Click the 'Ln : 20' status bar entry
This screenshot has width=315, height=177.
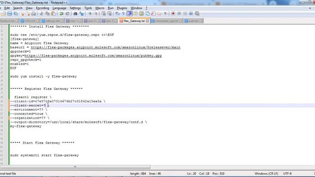tap(191, 174)
